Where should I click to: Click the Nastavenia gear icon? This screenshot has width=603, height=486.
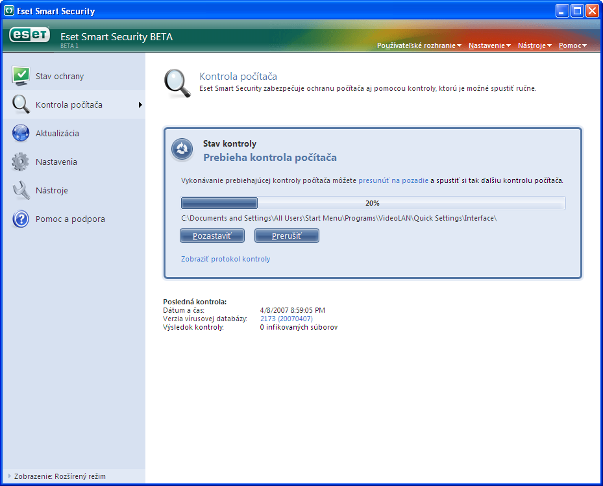pyautogui.click(x=21, y=162)
